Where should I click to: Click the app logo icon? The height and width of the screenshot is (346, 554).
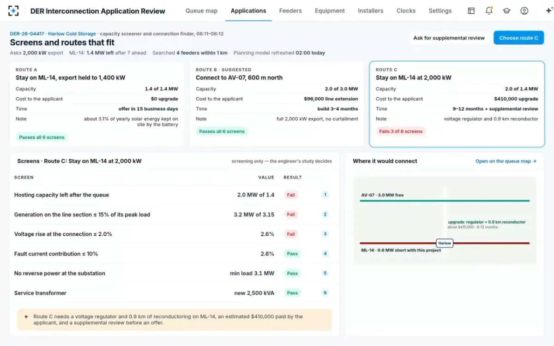[x=13, y=11]
